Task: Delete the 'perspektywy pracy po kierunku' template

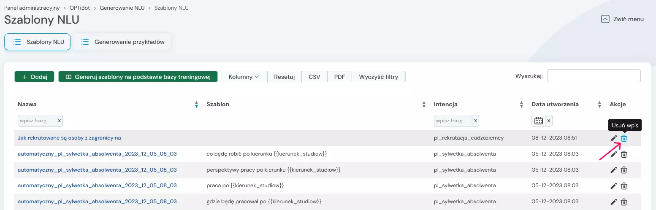Action: pyautogui.click(x=624, y=170)
